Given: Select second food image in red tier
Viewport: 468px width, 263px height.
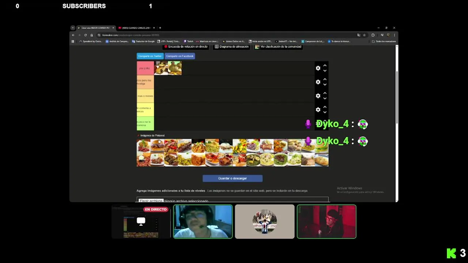Looking at the screenshot, I should point(175,68).
